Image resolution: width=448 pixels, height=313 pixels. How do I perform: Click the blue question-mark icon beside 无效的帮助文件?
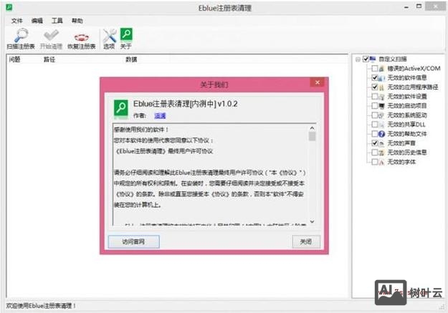(381, 134)
